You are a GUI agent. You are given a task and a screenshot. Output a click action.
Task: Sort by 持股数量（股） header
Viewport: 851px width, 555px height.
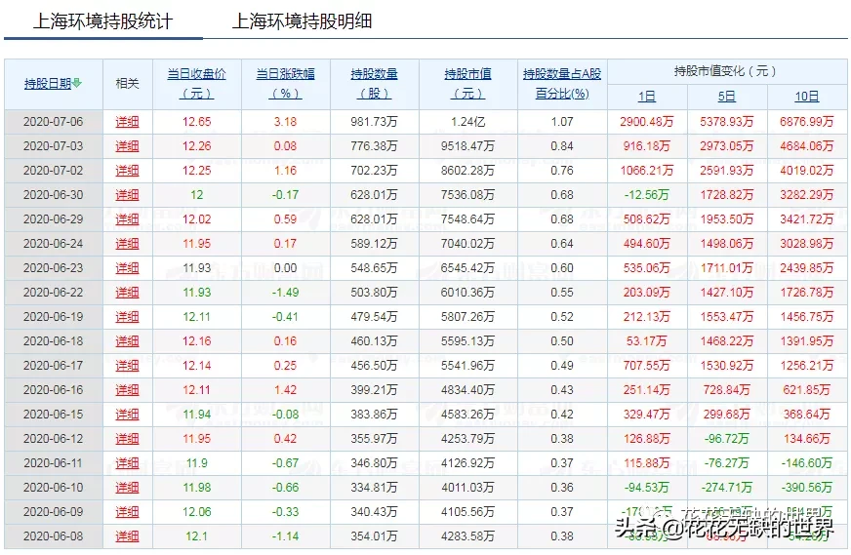click(x=374, y=84)
